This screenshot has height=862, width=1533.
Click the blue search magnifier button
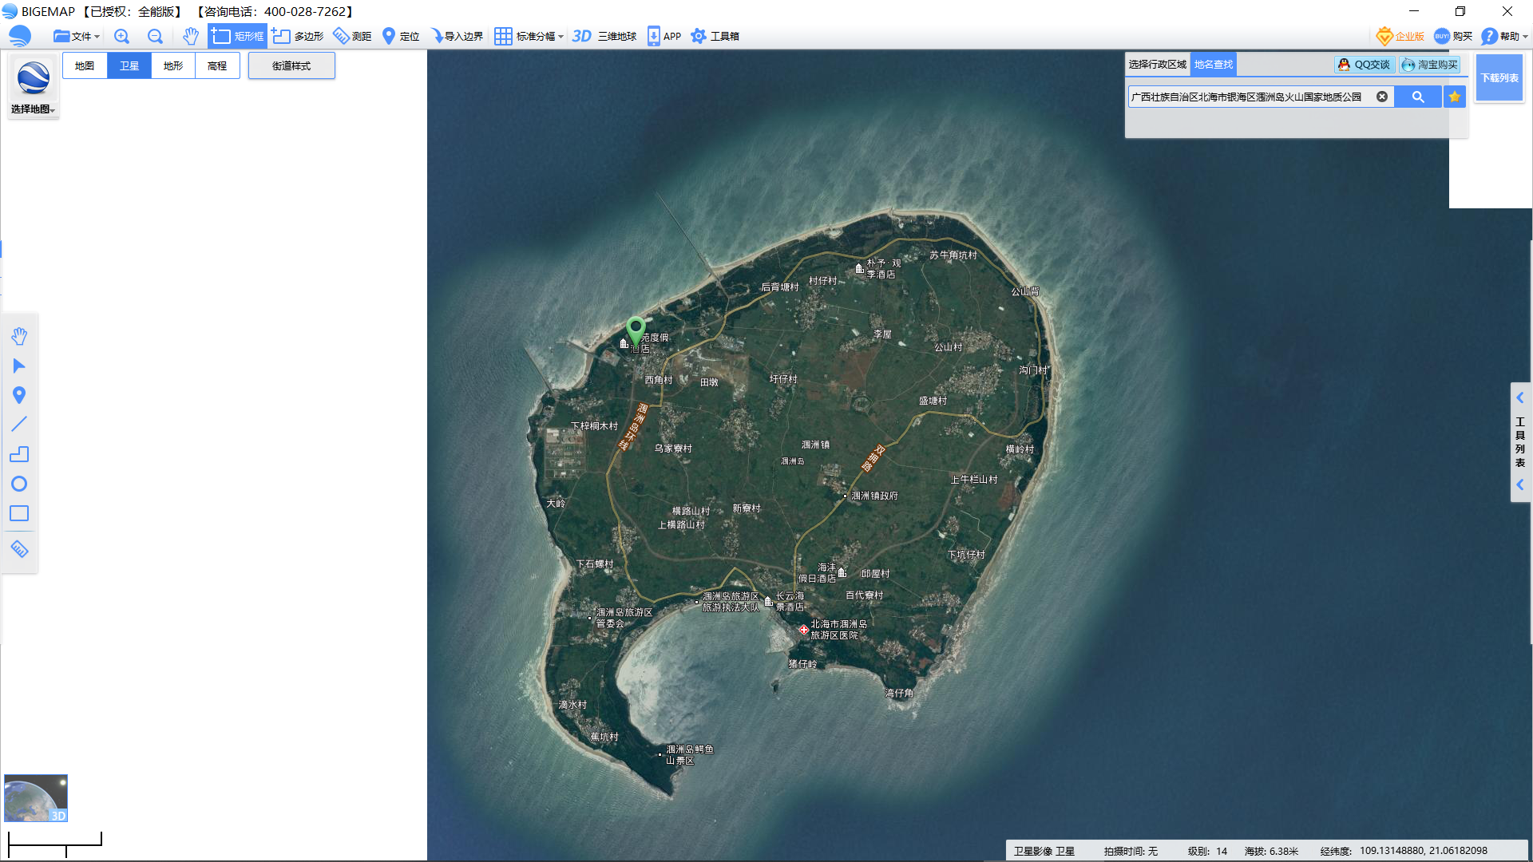[1418, 97]
